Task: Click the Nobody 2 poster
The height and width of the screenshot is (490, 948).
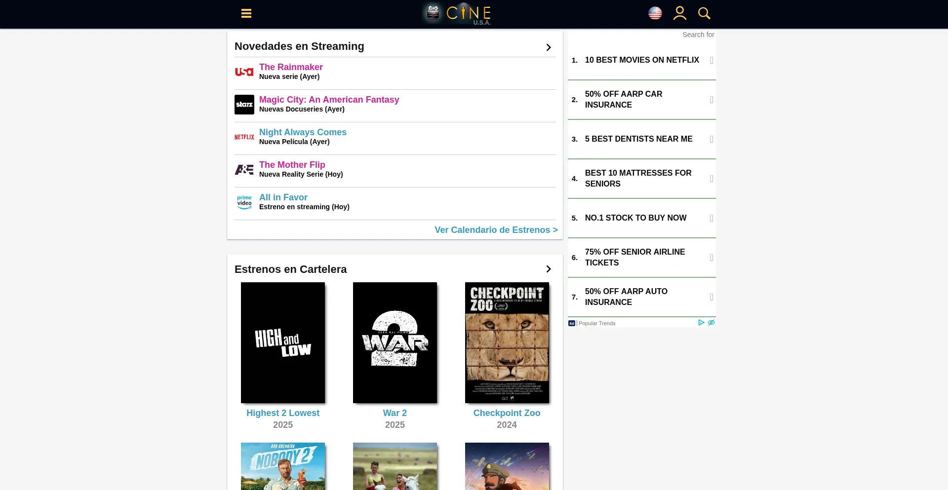Action: tap(283, 466)
